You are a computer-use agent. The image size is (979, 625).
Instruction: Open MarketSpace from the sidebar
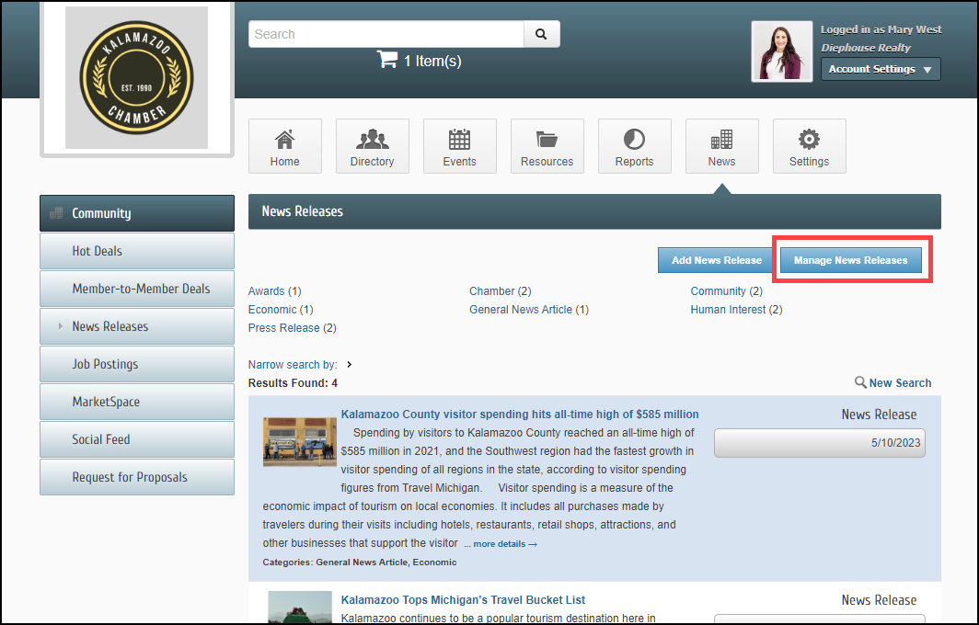[136, 402]
